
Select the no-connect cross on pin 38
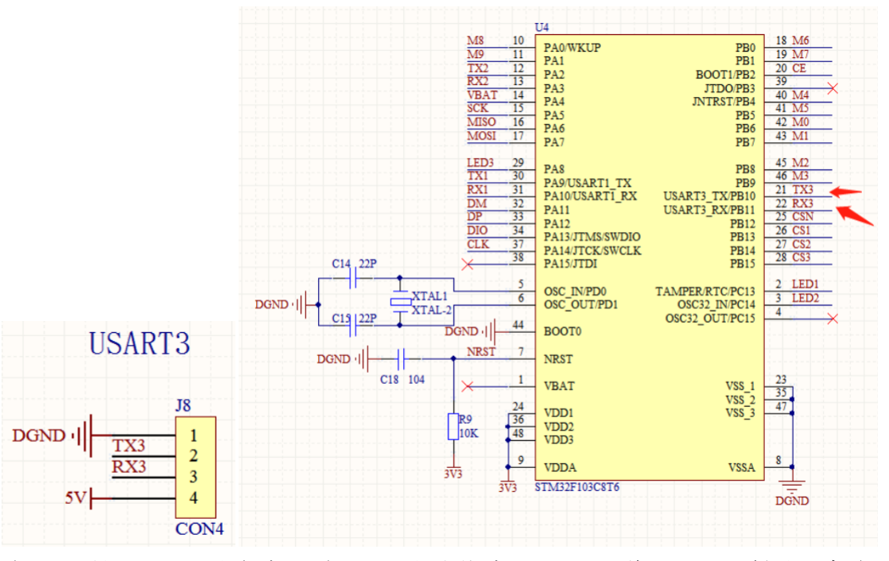[x=468, y=265]
